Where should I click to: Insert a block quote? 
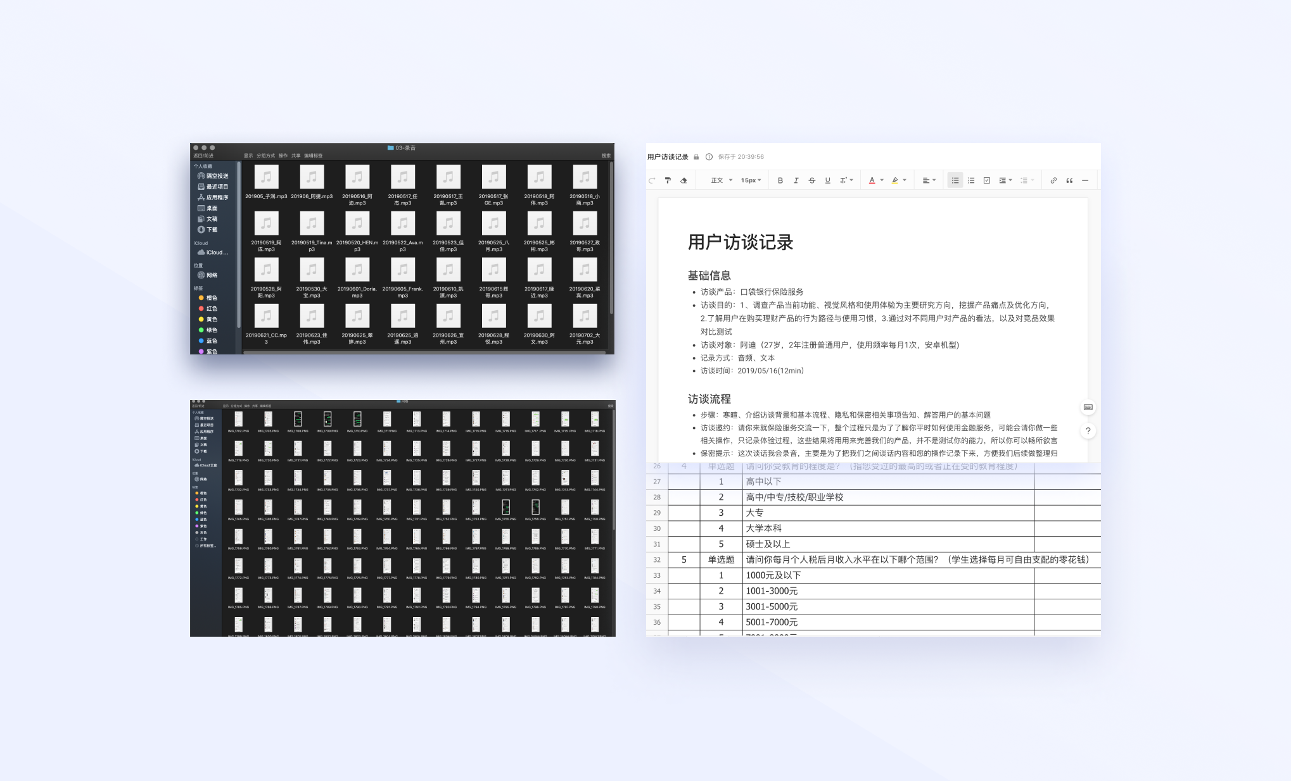(1069, 180)
